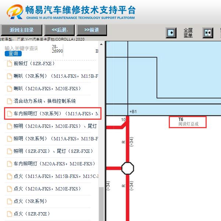Open 点火（NR系列） entry

[30, 201]
